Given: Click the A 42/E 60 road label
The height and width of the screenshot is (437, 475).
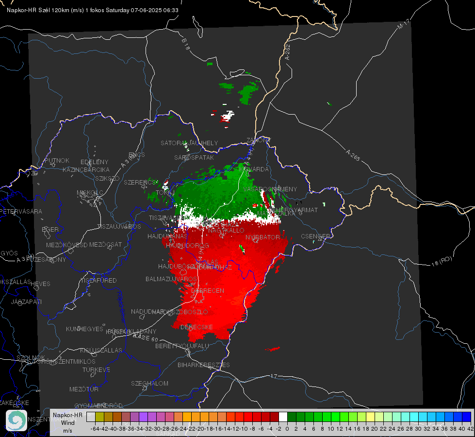Looking at the screenshot, I should [x=146, y=337].
